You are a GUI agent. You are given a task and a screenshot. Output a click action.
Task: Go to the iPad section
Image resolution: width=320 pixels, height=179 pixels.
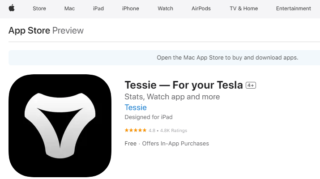click(98, 9)
